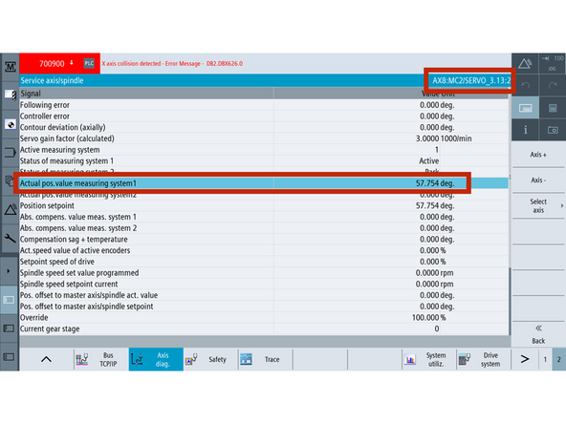
Task: Select Abs. compens. value meas. system 2
Action: pos(264,228)
